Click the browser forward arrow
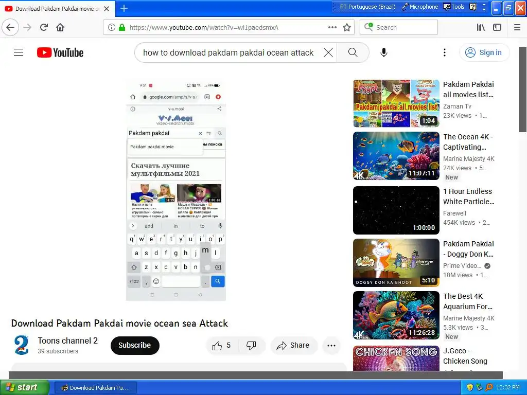527x395 pixels. point(27,27)
